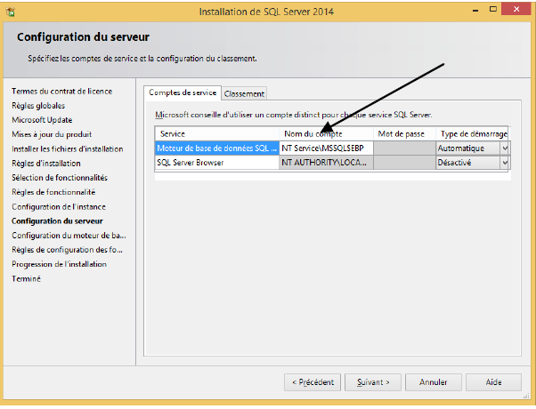Select Microsoft Update step
Screen dimensions: 536x409
[42, 120]
